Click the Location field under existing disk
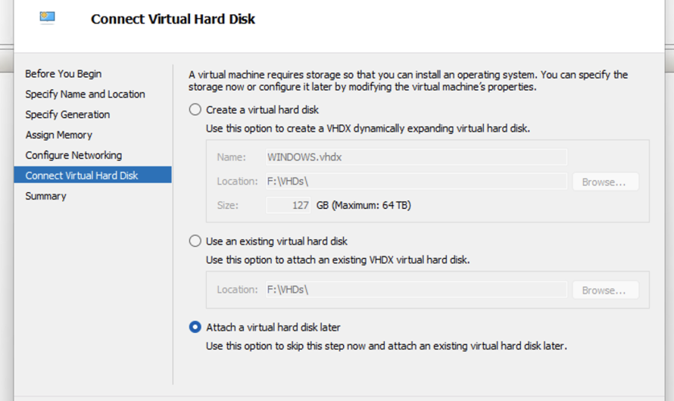 pyautogui.click(x=416, y=290)
